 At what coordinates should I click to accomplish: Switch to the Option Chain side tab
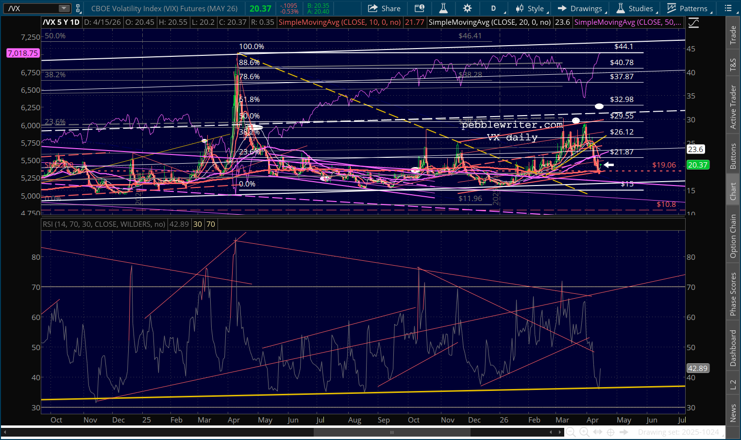(733, 237)
